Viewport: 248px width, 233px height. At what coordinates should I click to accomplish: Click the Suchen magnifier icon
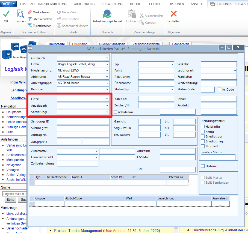click(x=20, y=14)
